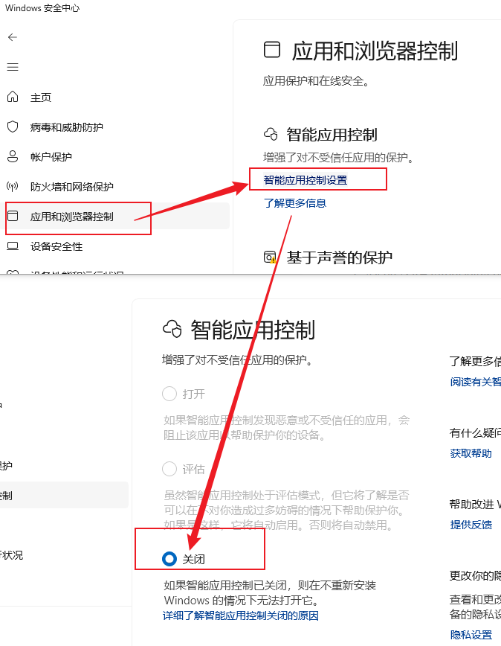Select the 打开 radio button
This screenshot has width=501, height=646.
[x=169, y=394]
